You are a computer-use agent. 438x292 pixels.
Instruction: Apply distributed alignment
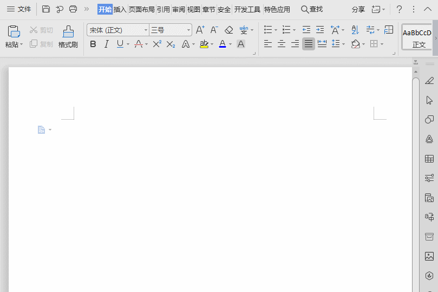(x=322, y=44)
